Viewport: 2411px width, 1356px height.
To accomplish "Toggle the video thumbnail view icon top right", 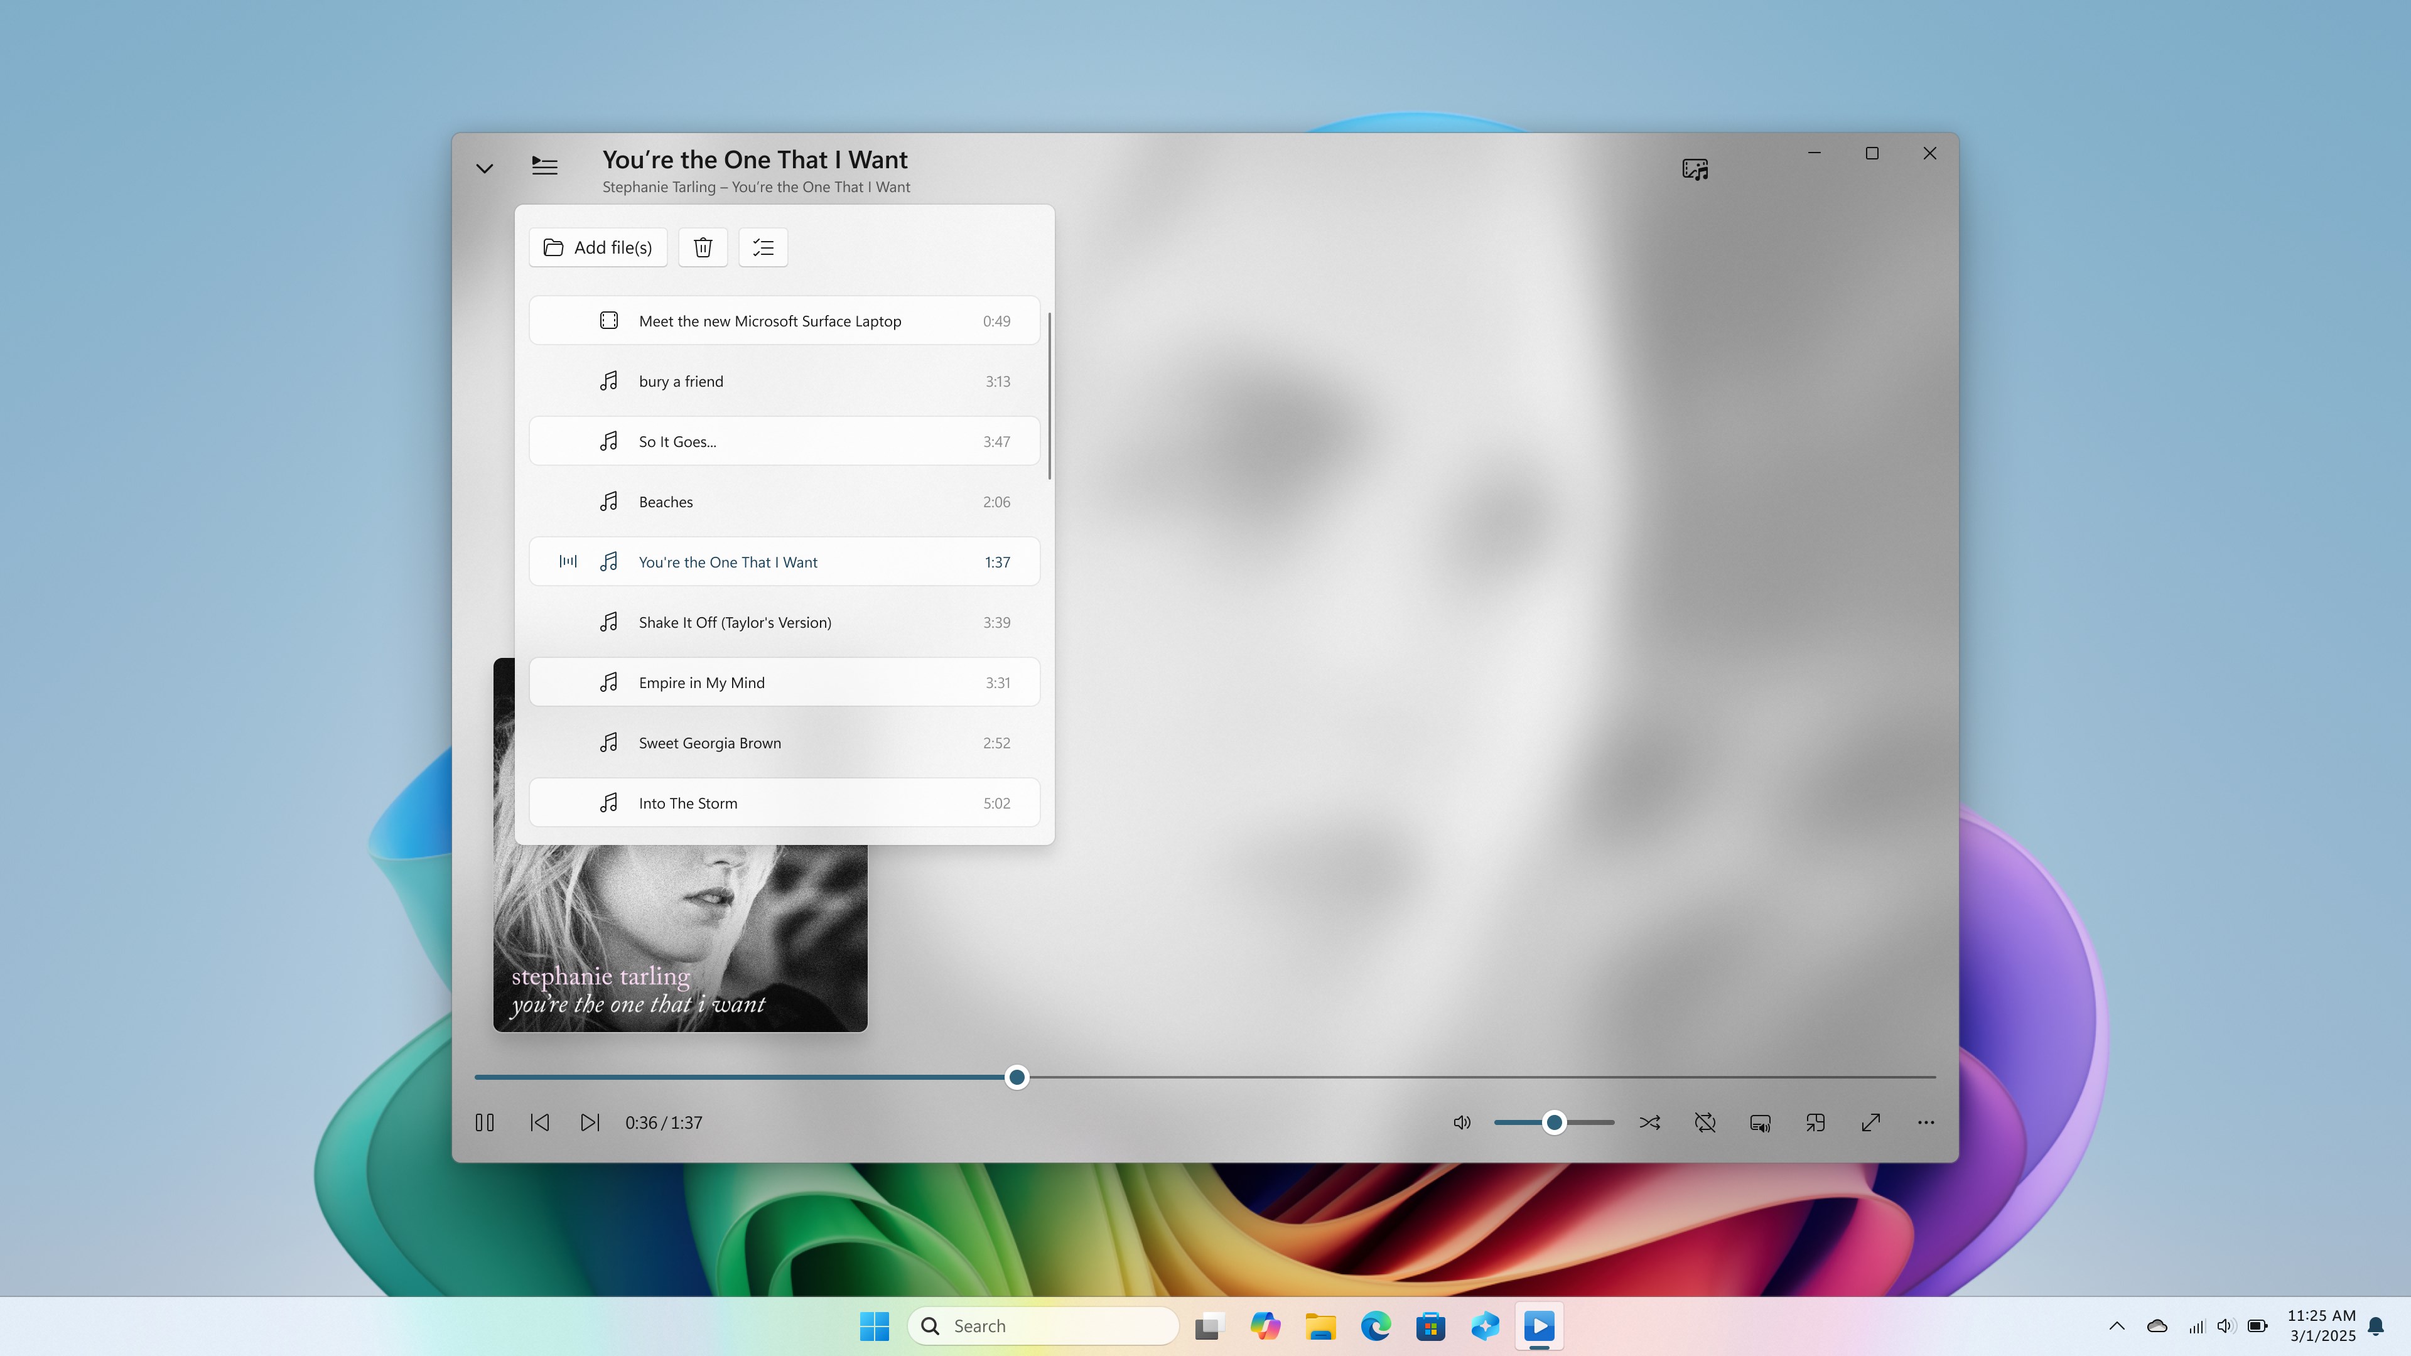I will coord(1695,168).
